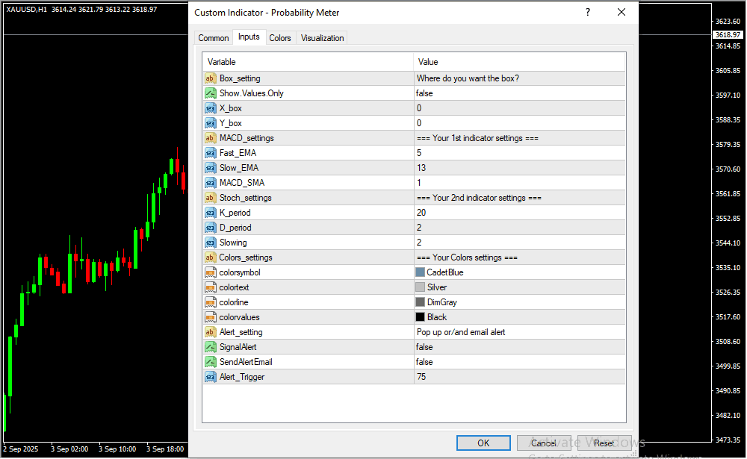The image size is (747, 459).
Task: Click the Show.Values.Only boolean icon
Action: point(210,93)
